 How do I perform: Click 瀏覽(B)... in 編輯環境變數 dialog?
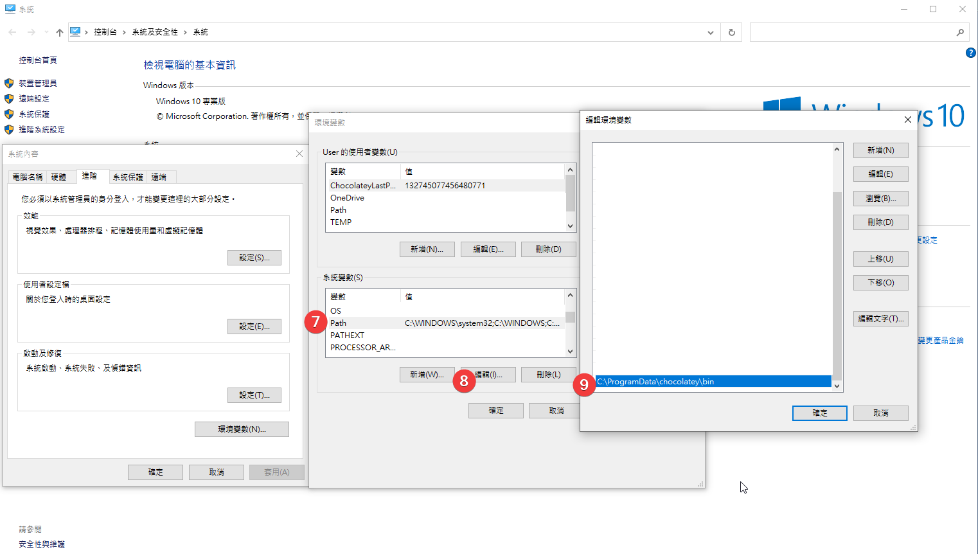tap(881, 199)
